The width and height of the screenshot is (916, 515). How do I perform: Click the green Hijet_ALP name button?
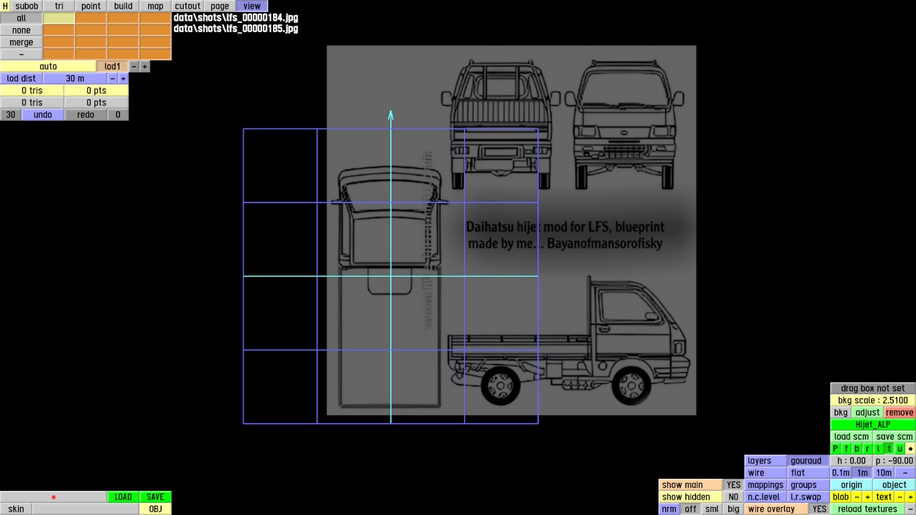click(x=873, y=424)
